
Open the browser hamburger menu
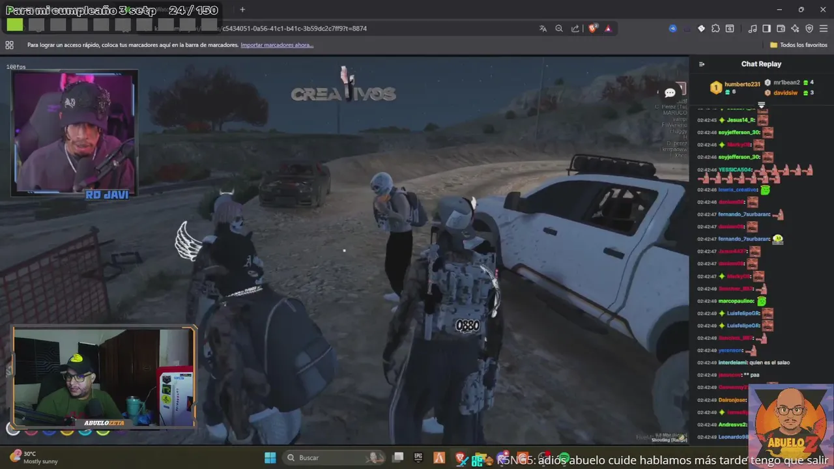pos(824,29)
